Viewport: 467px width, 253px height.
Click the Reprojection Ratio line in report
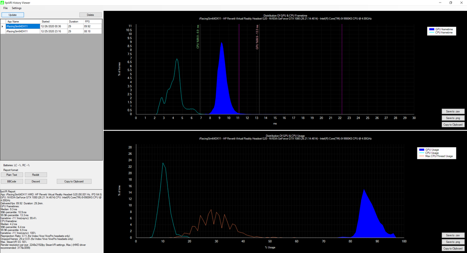(35, 236)
